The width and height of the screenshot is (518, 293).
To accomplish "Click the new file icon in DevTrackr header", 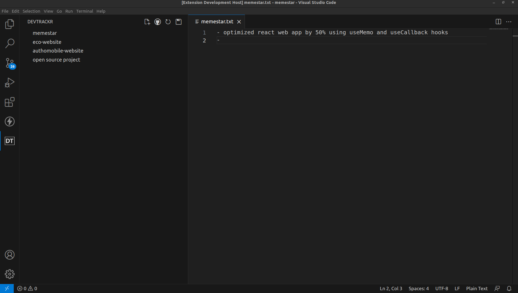I will pyautogui.click(x=147, y=22).
